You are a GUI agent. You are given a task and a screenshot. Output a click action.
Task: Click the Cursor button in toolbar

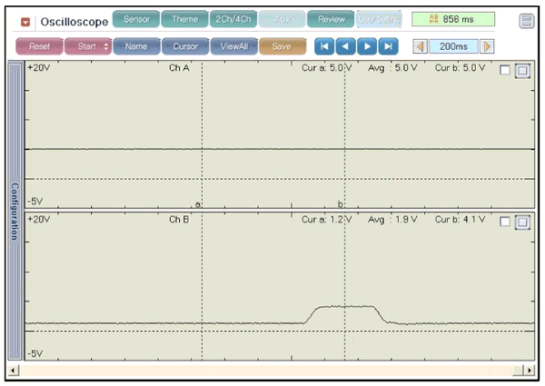click(x=185, y=45)
